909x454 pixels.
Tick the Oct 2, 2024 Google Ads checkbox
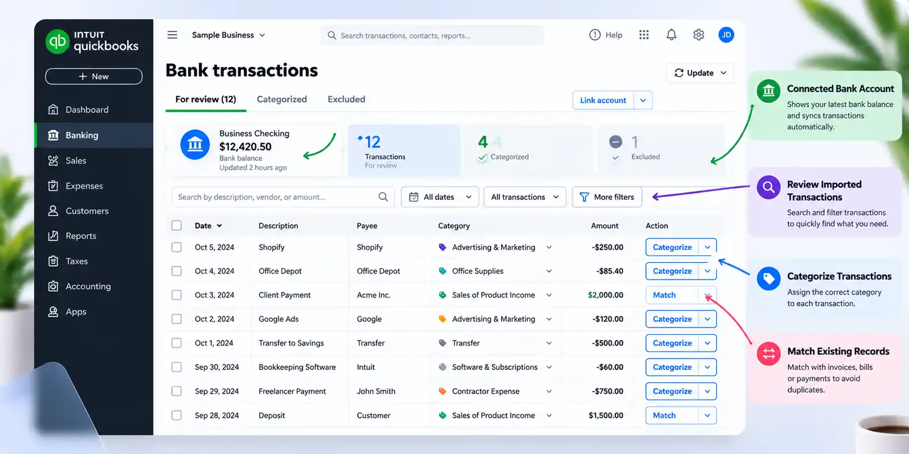[x=177, y=319]
